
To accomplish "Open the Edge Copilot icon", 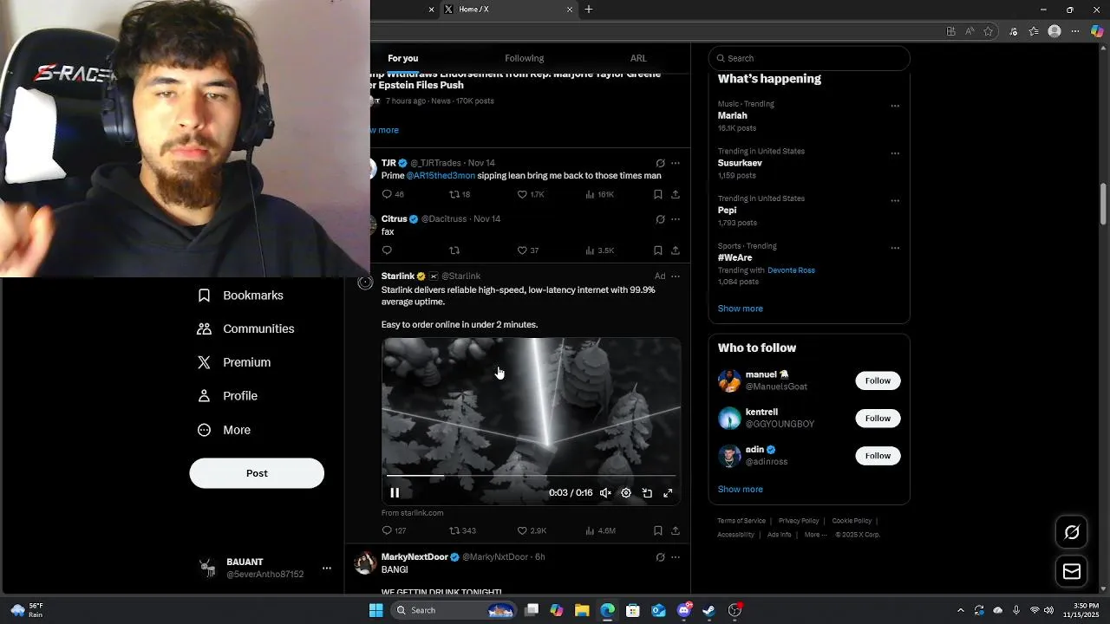I will (1097, 31).
